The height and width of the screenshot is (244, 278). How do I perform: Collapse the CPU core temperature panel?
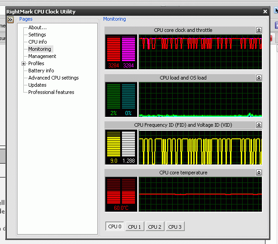[x=259, y=173]
